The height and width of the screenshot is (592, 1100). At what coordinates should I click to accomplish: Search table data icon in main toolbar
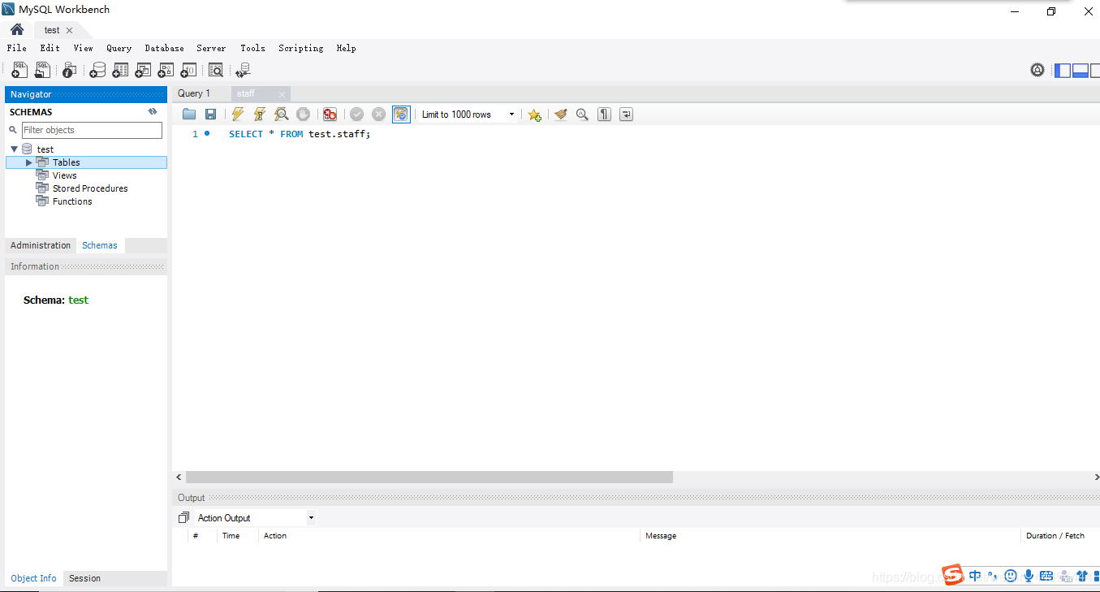215,71
